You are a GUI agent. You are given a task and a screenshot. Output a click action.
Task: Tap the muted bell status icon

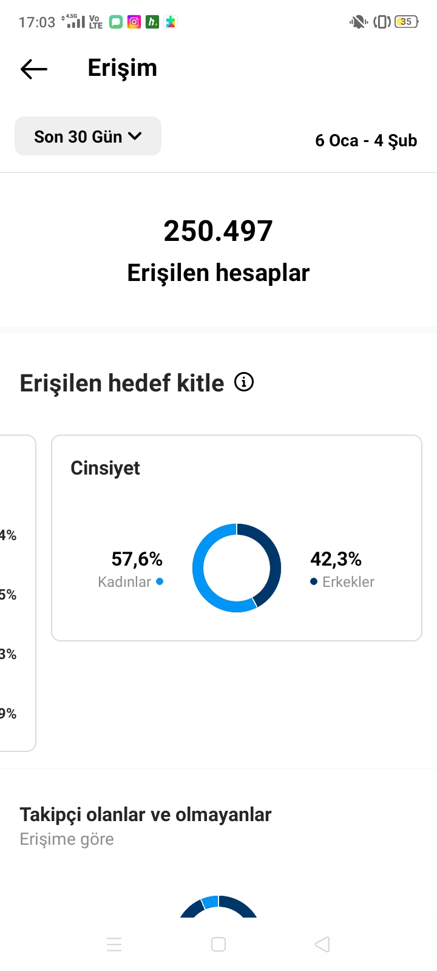pos(358,22)
